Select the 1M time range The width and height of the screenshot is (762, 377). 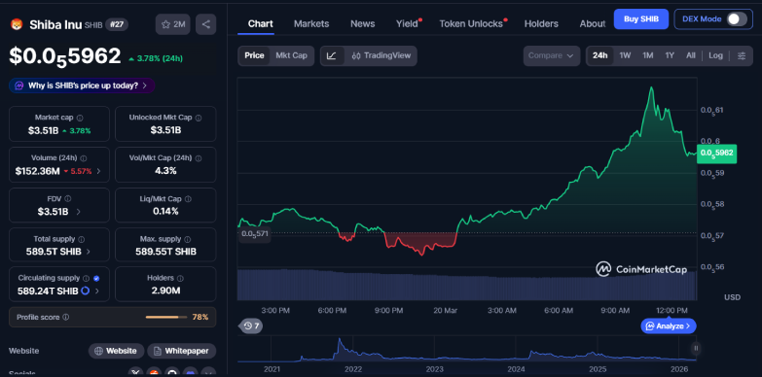[x=648, y=55]
